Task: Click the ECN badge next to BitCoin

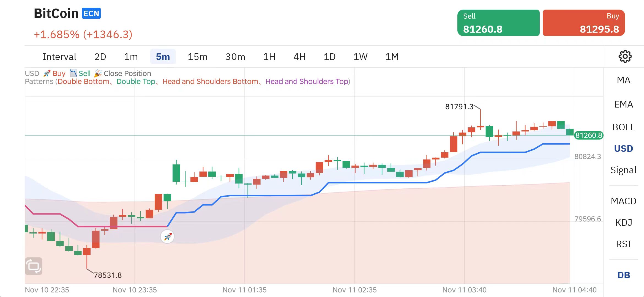Action: tap(91, 13)
